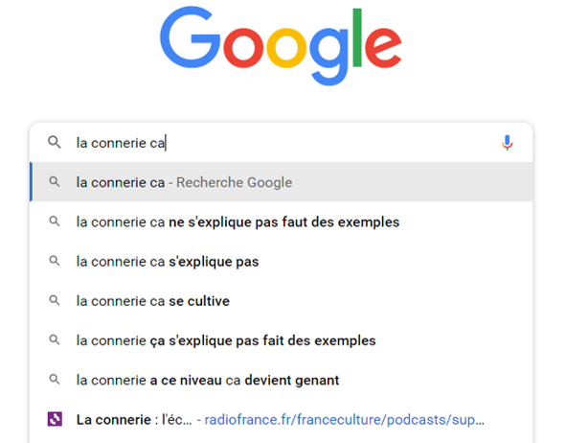Viewport: 566px width, 443px height.
Task: Pick the 'la connerie ca s'explique pas' suggestion
Action: [282, 261]
